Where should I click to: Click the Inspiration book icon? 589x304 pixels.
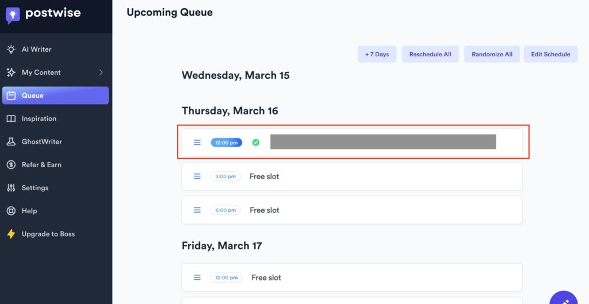point(11,119)
